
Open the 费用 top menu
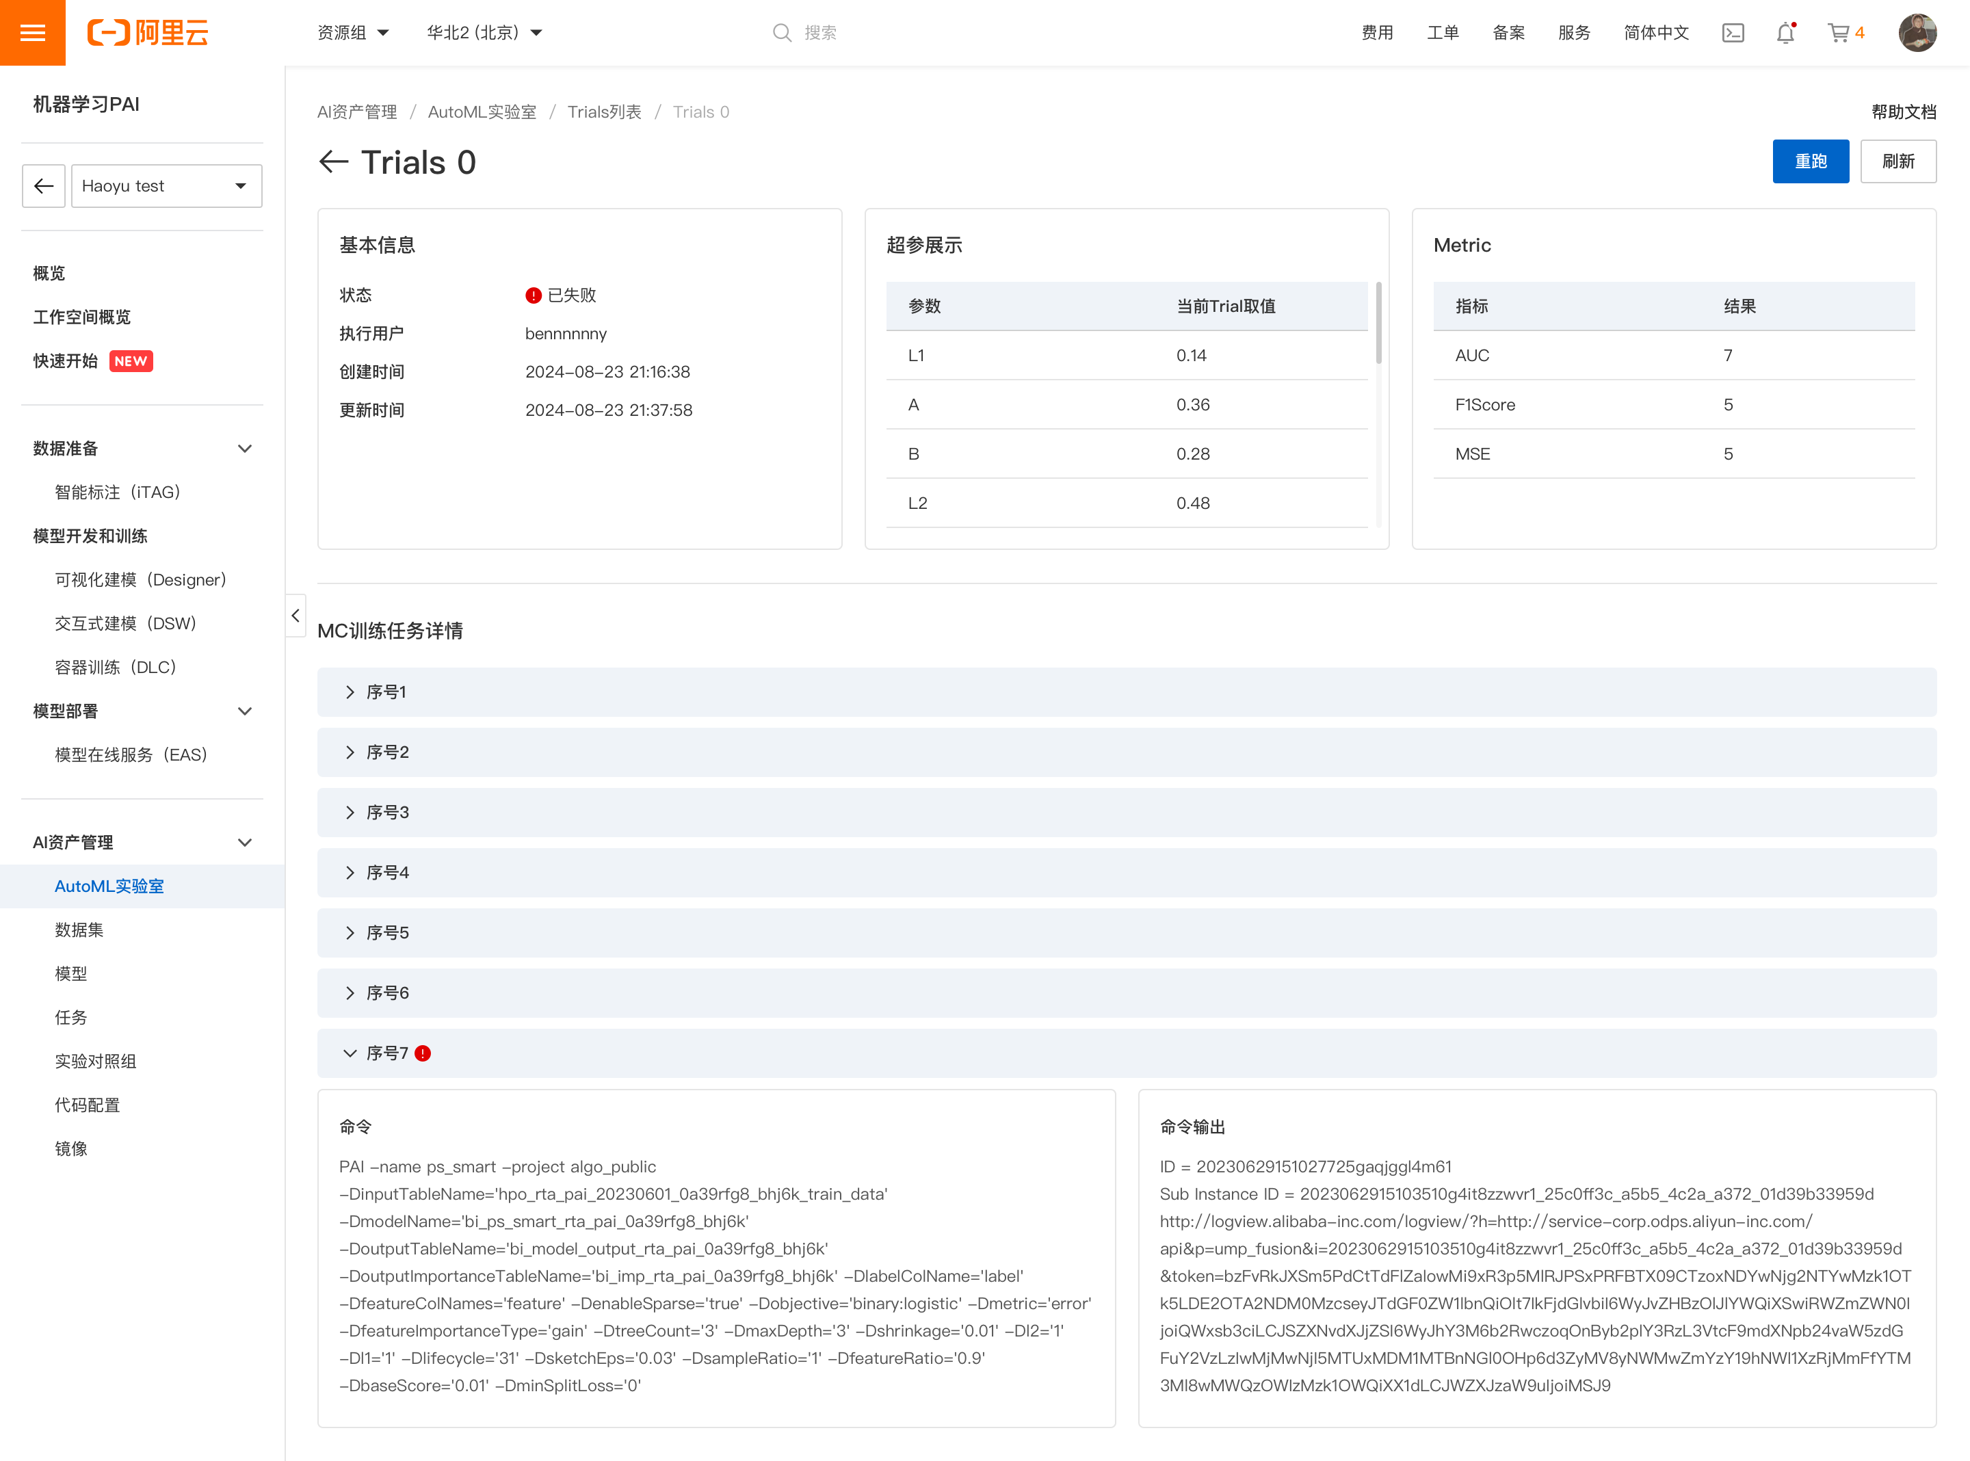[1377, 33]
